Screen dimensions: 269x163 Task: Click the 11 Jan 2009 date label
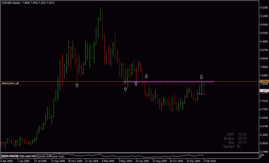click(x=91, y=161)
